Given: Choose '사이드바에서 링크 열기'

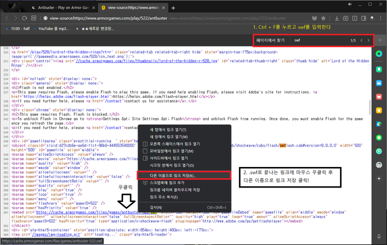Looking at the screenshot, I should [185, 158].
